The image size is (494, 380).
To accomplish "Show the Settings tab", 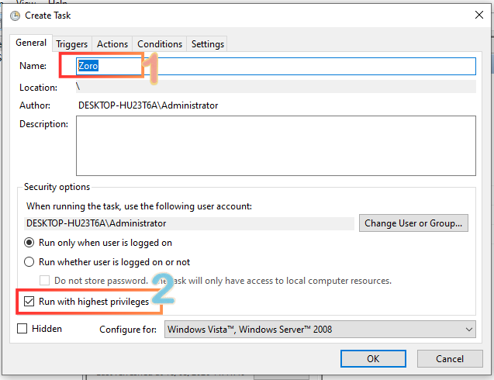I will 207,44.
